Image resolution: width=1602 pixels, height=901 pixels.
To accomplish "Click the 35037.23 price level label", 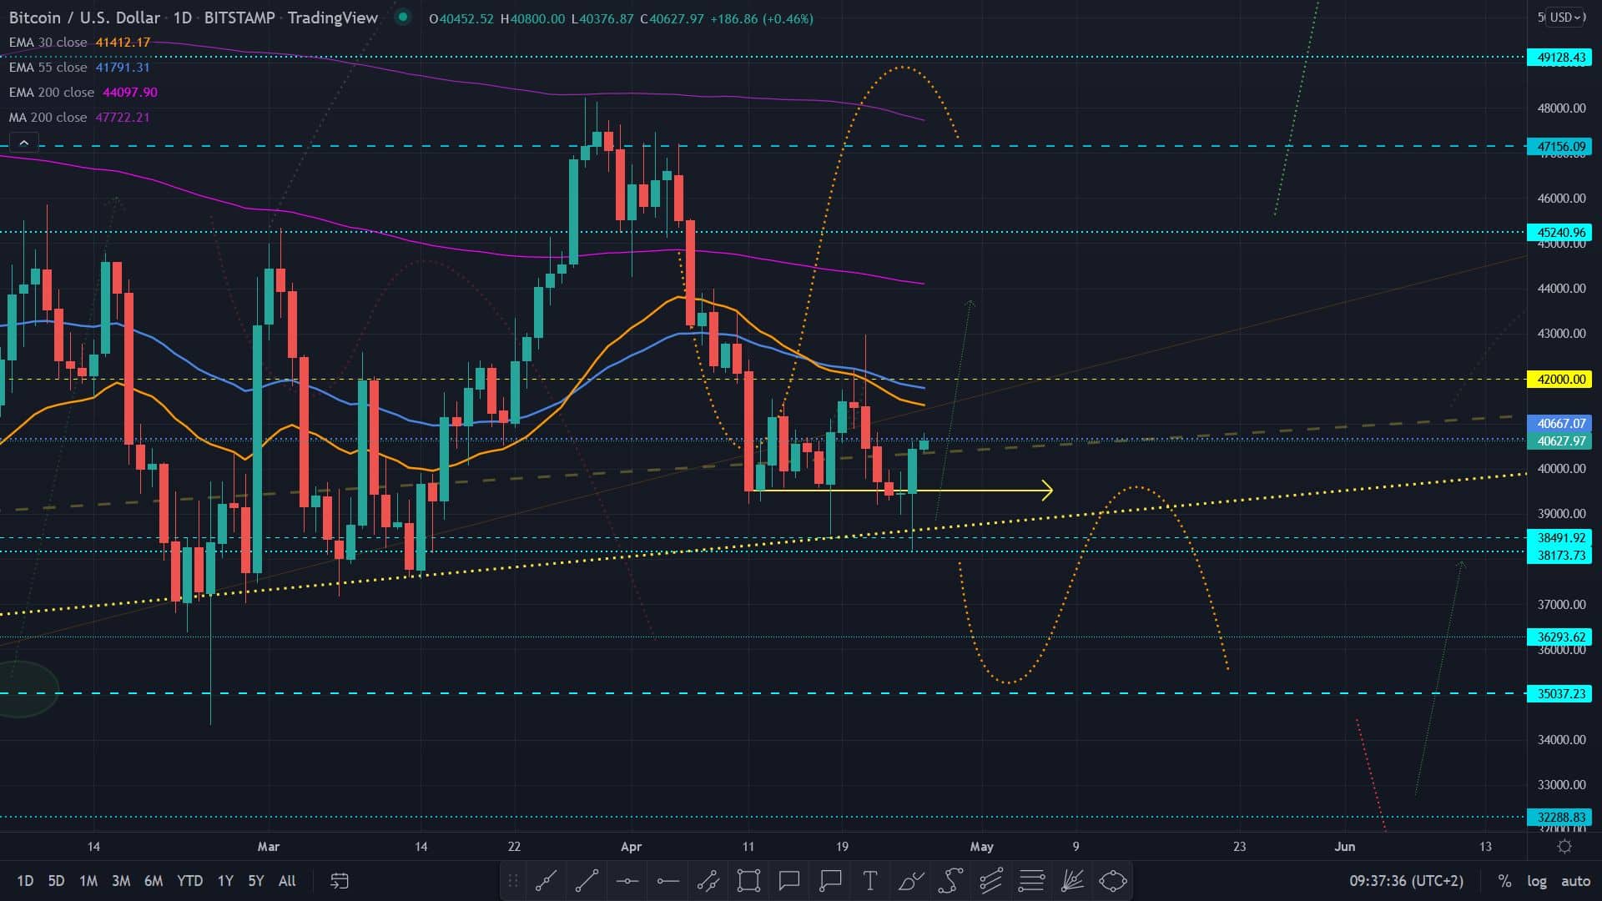I will tap(1559, 694).
